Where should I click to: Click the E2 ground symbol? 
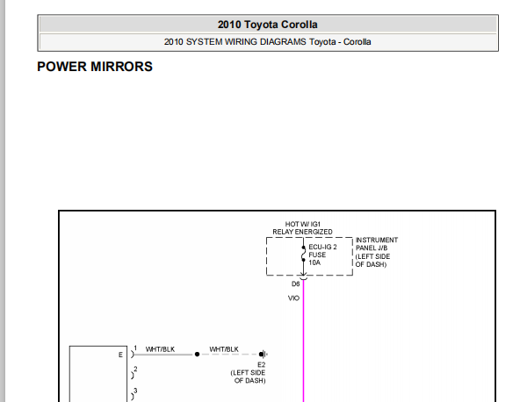tap(263, 354)
